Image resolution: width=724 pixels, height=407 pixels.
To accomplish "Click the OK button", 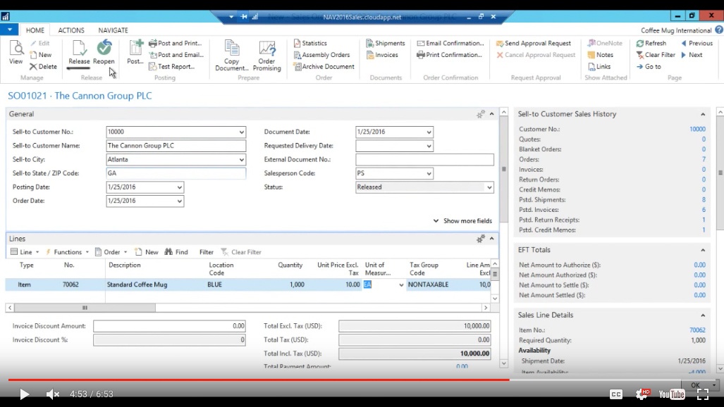I will 695,385.
